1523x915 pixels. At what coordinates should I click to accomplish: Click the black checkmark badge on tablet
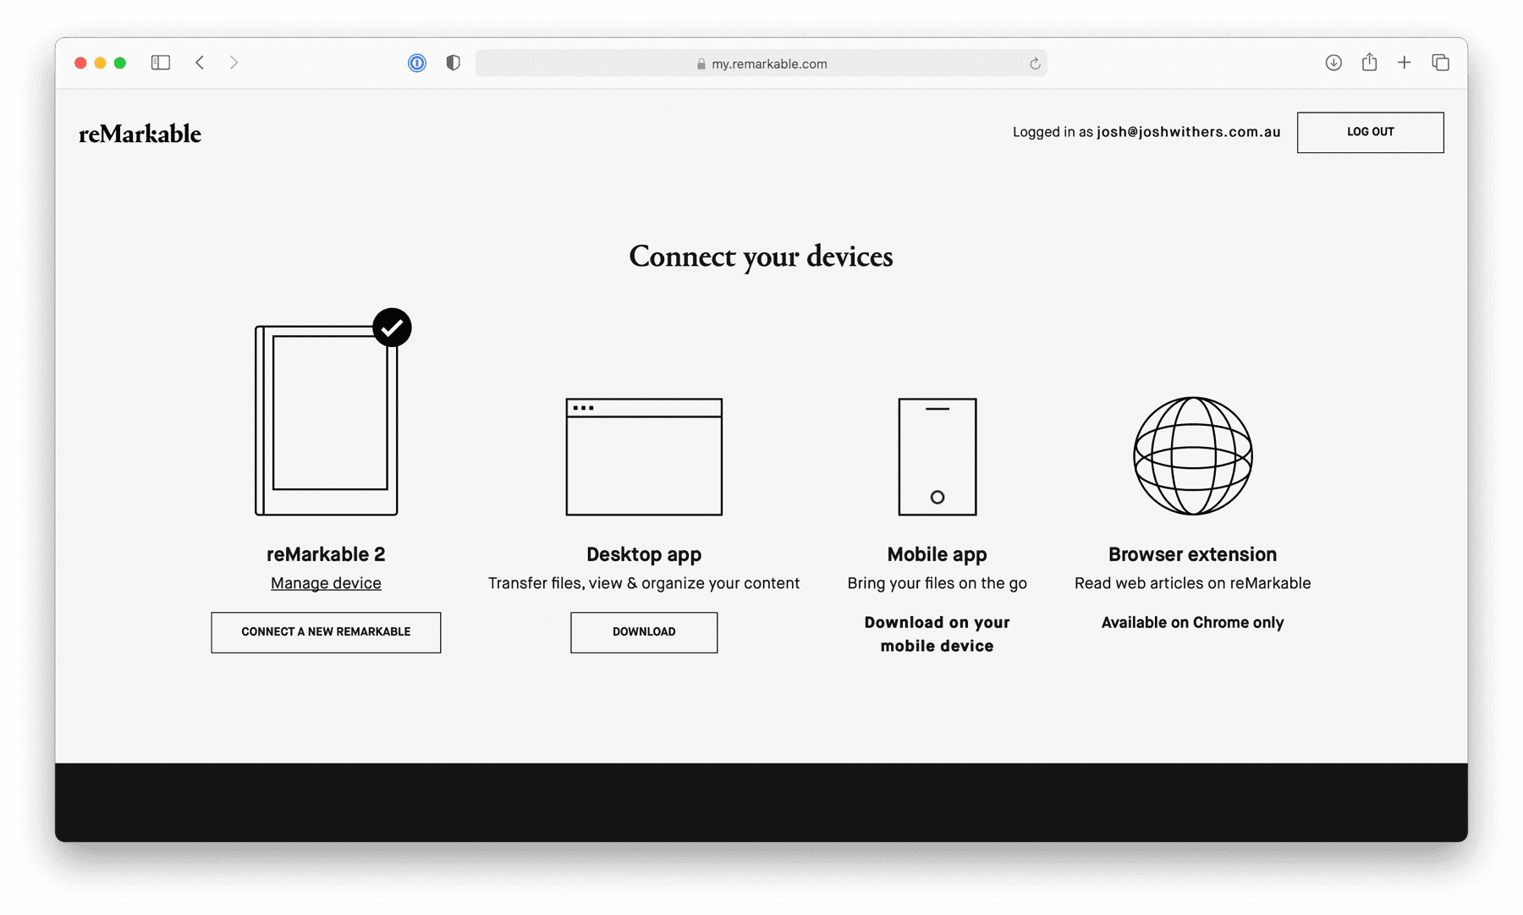pyautogui.click(x=392, y=328)
